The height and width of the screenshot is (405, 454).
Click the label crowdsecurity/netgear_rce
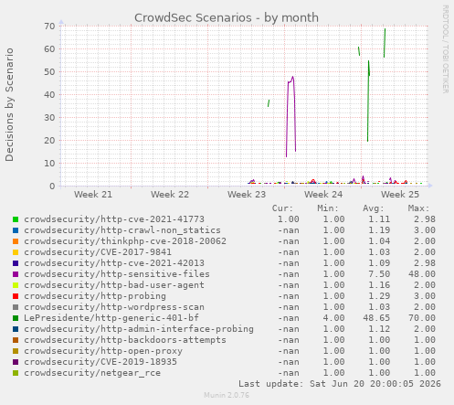92,373
